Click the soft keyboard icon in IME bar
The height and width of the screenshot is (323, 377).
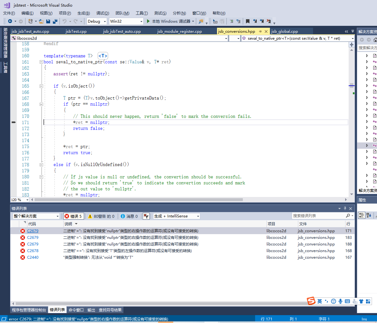coord(347,301)
